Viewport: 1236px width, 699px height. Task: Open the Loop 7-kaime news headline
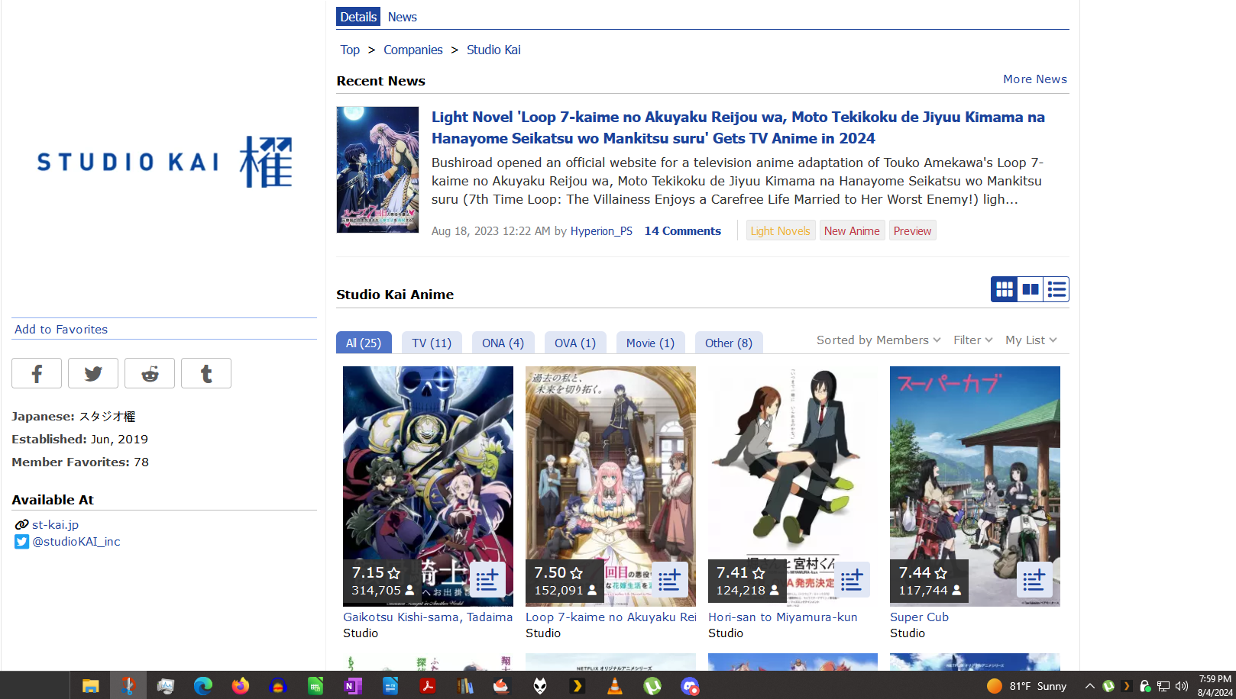(738, 127)
